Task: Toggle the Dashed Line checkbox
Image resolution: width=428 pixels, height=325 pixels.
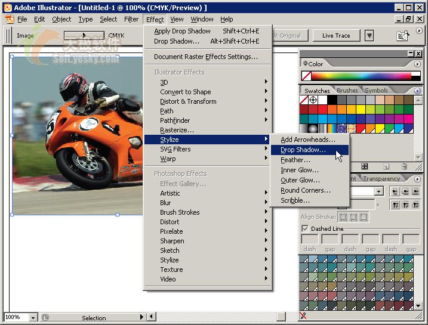Action: click(x=305, y=228)
